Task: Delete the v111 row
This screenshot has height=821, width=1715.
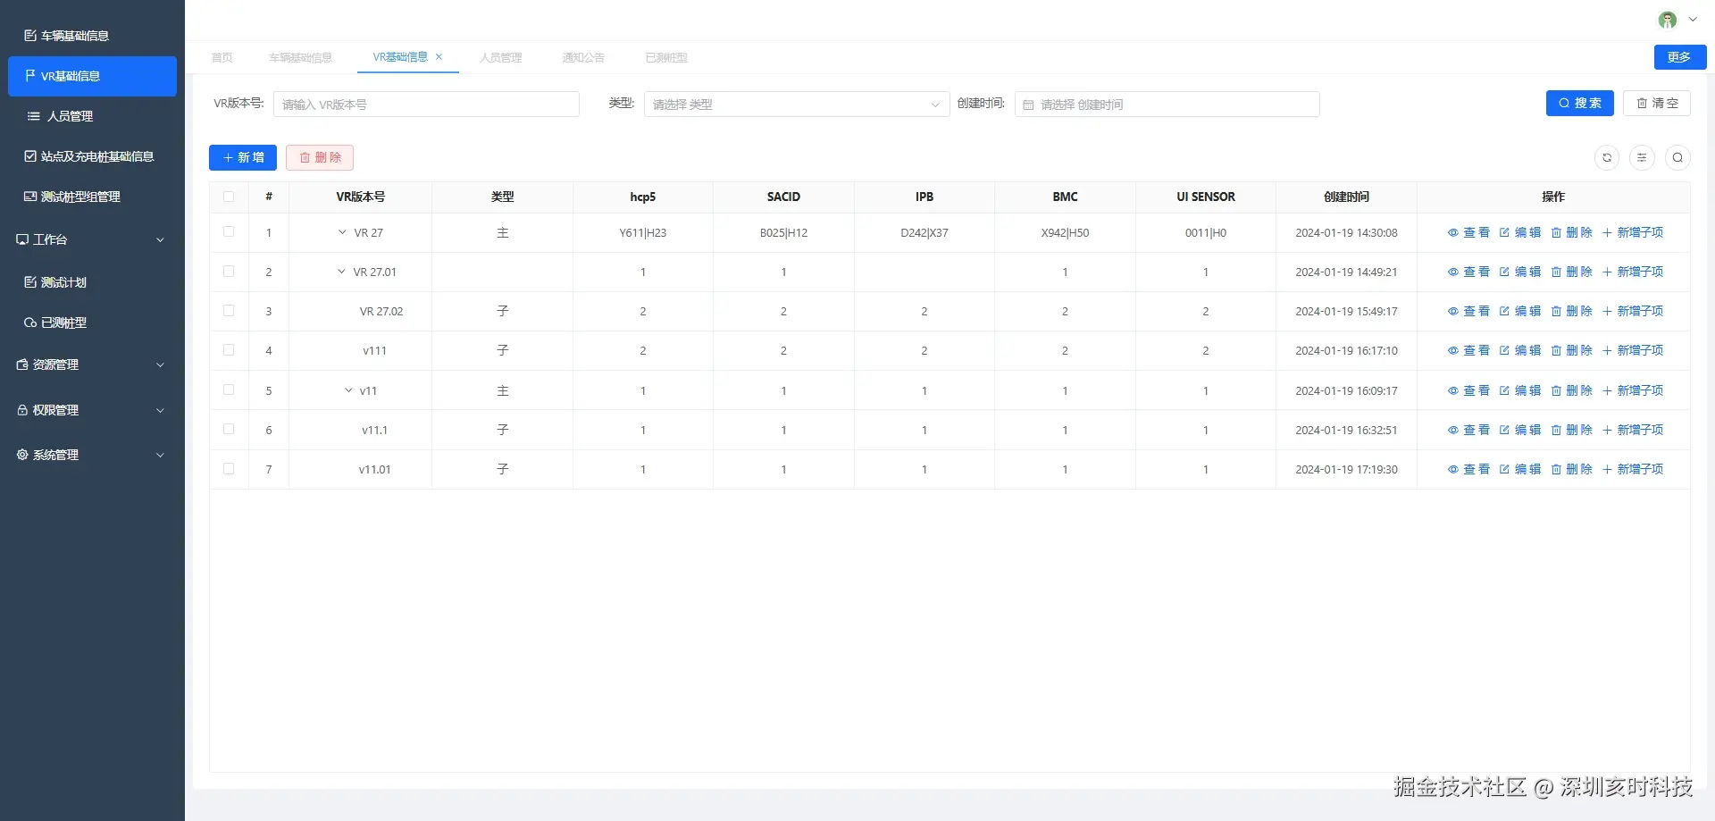Action: [x=1572, y=350]
